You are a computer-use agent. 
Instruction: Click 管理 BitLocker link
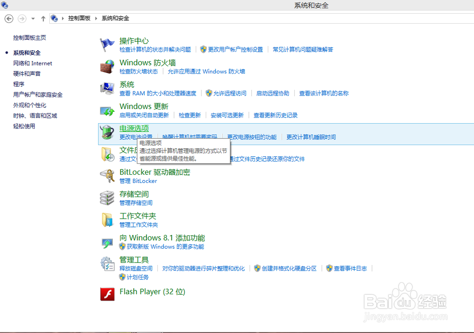[x=138, y=181]
